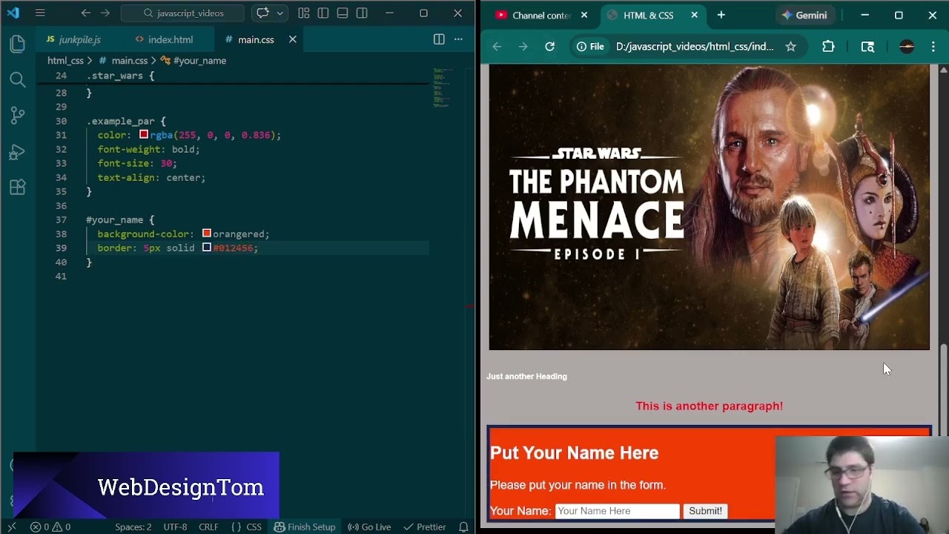
Task: Click the Phantom Menace poster image
Action: click(709, 207)
